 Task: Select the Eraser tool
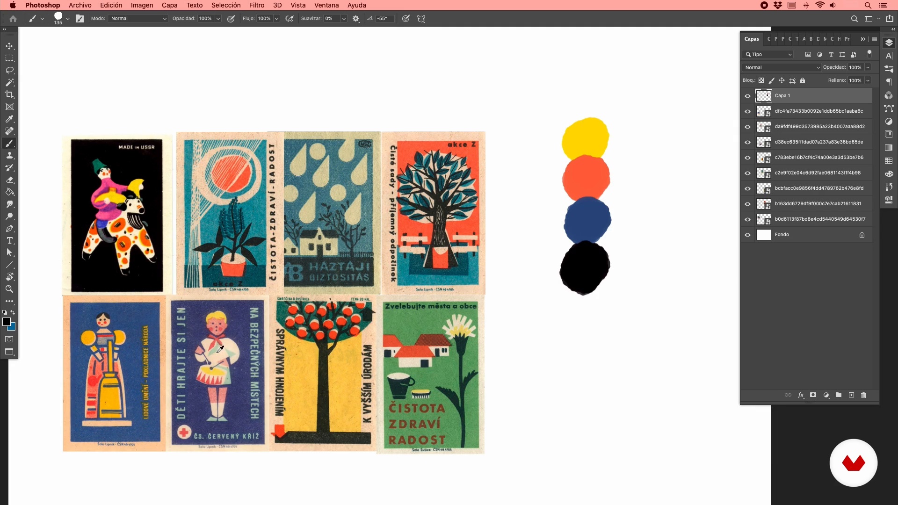click(9, 180)
